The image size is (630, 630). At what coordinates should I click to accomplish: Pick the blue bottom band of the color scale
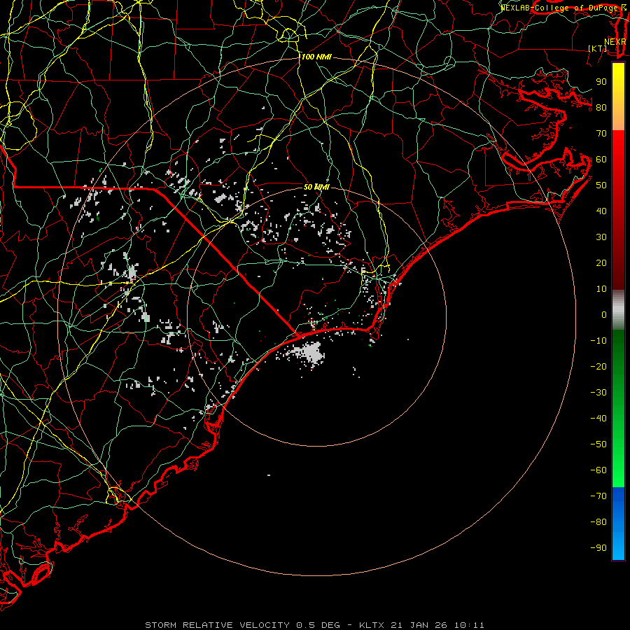(x=618, y=524)
